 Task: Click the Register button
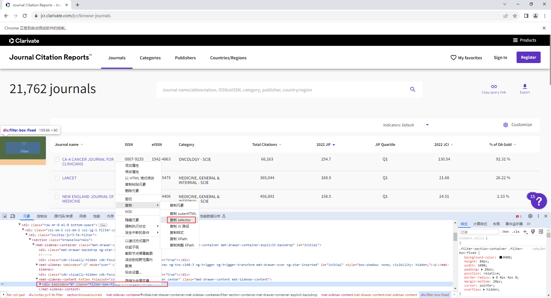529,57
